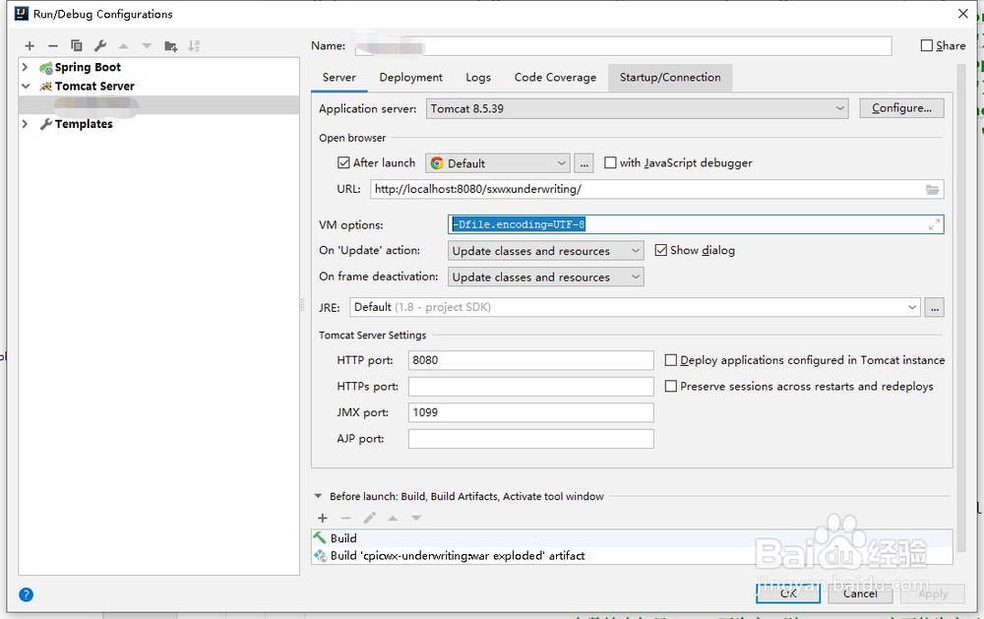This screenshot has width=984, height=619.
Task: Click the Name input field
Action: (x=623, y=46)
